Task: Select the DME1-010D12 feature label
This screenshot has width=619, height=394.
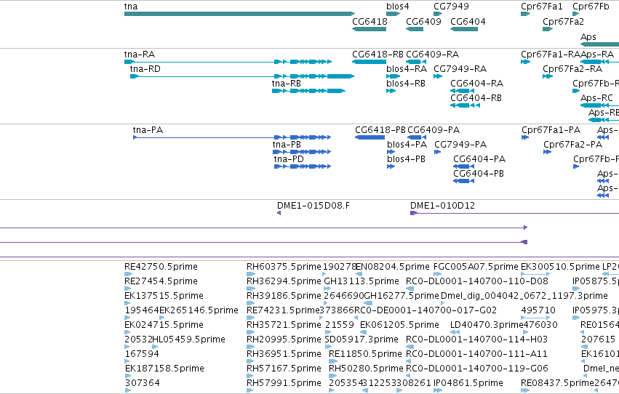Action: (x=442, y=206)
